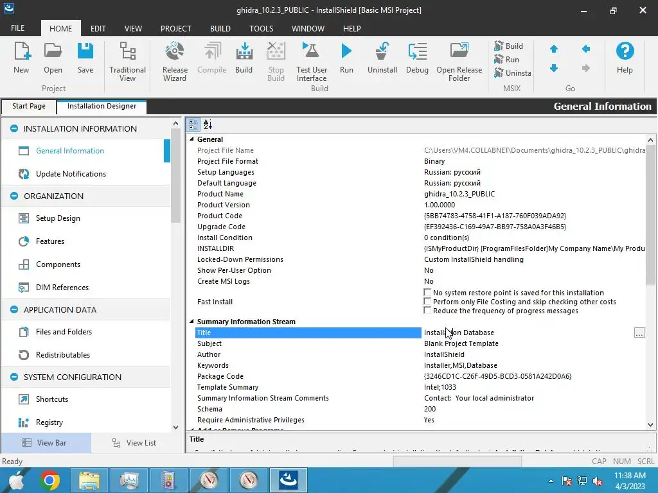The image size is (658, 493).
Task: Click the Uninstall icon in ribbon
Action: click(382, 58)
